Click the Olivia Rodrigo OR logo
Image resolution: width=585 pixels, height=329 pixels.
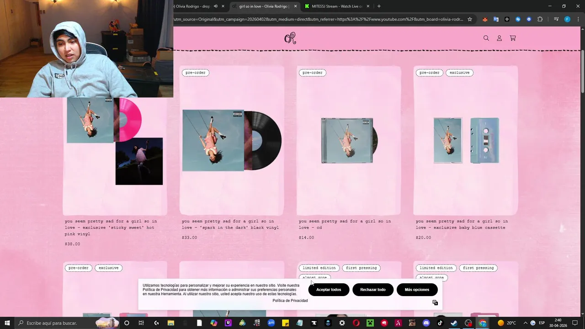pyautogui.click(x=290, y=38)
